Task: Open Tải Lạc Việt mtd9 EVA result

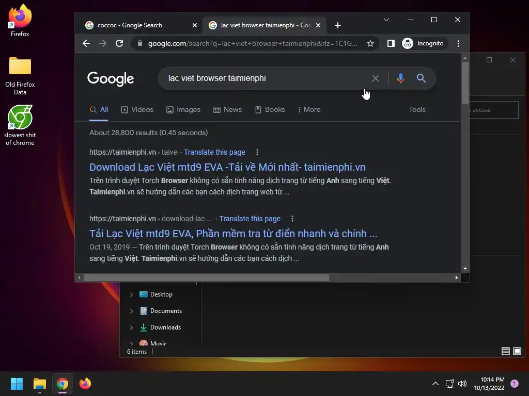Action: point(233,234)
